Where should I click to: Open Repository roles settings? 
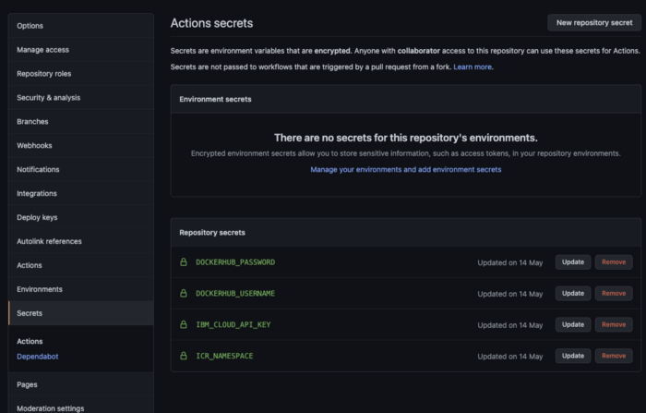tap(81, 73)
